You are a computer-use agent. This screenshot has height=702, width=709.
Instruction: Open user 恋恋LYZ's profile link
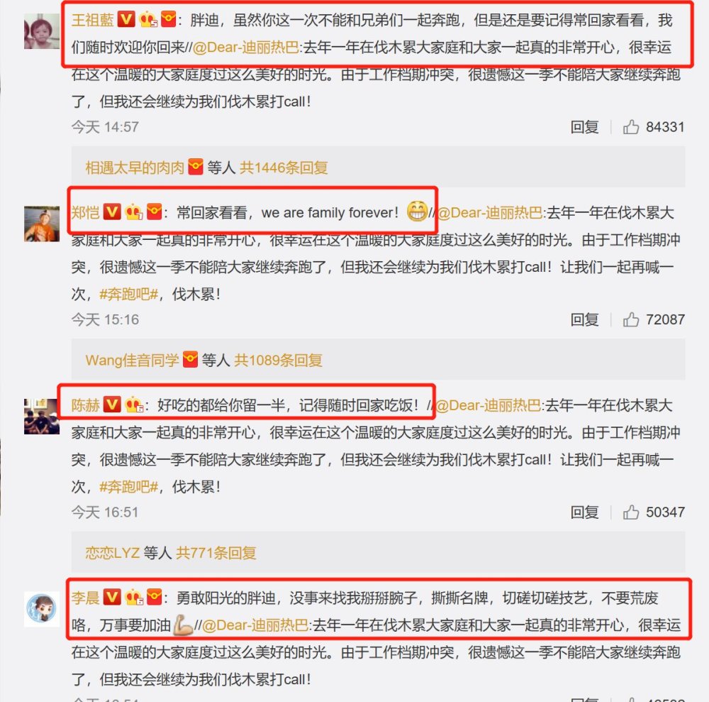[112, 553]
